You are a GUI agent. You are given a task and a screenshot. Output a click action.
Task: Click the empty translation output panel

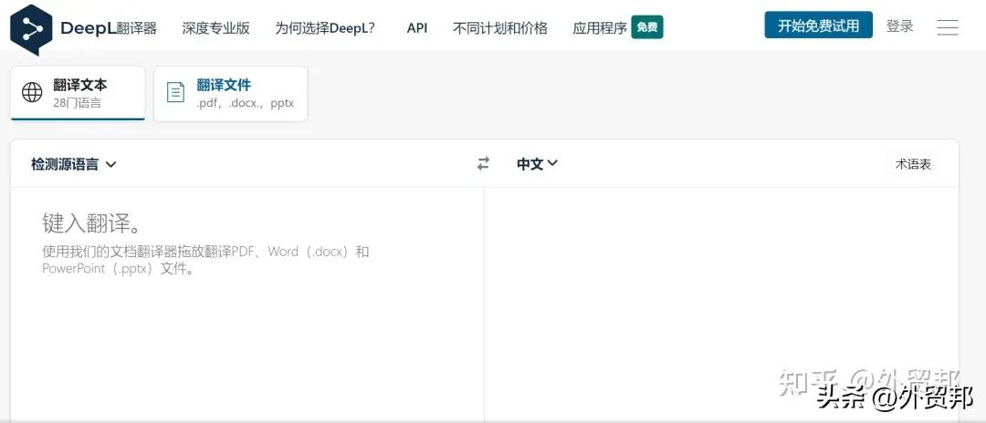[x=721, y=304]
